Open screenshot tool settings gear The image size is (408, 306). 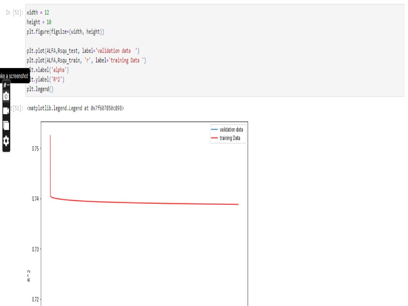pos(6,141)
